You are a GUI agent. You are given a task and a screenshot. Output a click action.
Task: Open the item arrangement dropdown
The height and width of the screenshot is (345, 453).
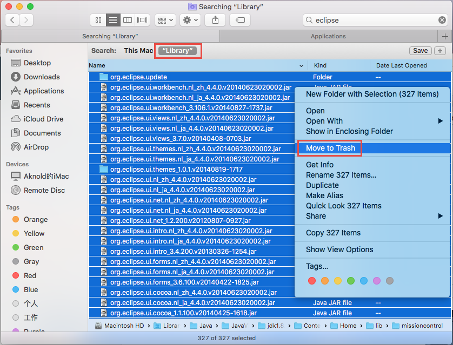pyautogui.click(x=164, y=20)
